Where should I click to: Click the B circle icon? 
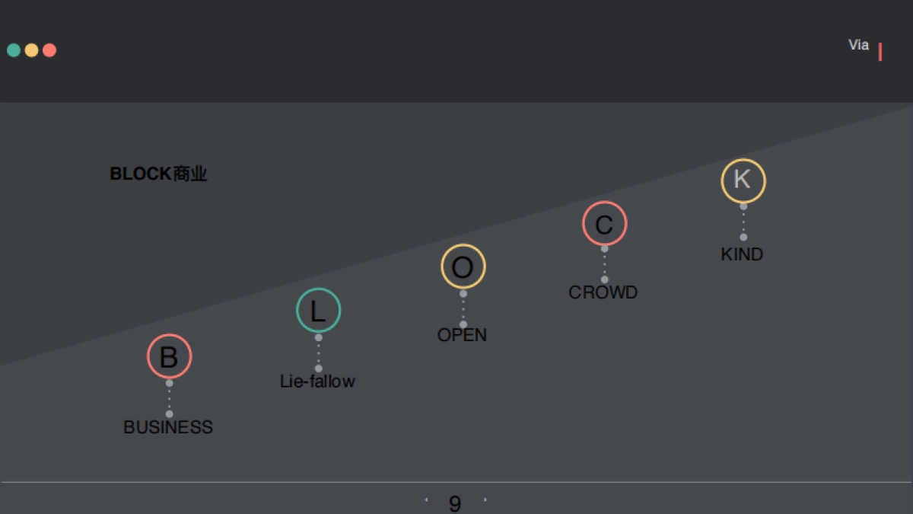pos(169,356)
